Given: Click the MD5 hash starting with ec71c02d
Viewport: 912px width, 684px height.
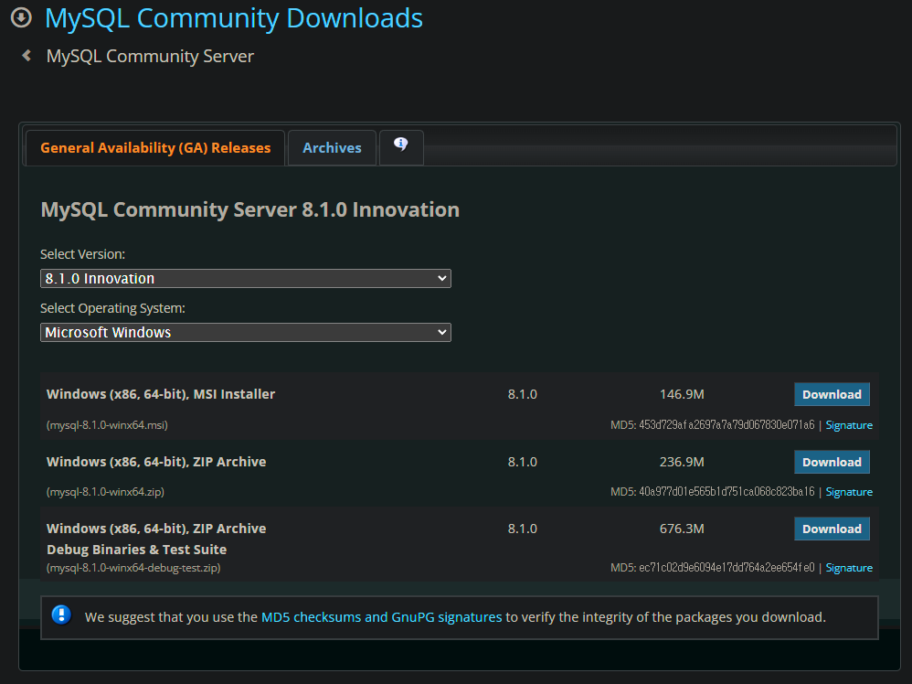Looking at the screenshot, I should click(726, 568).
